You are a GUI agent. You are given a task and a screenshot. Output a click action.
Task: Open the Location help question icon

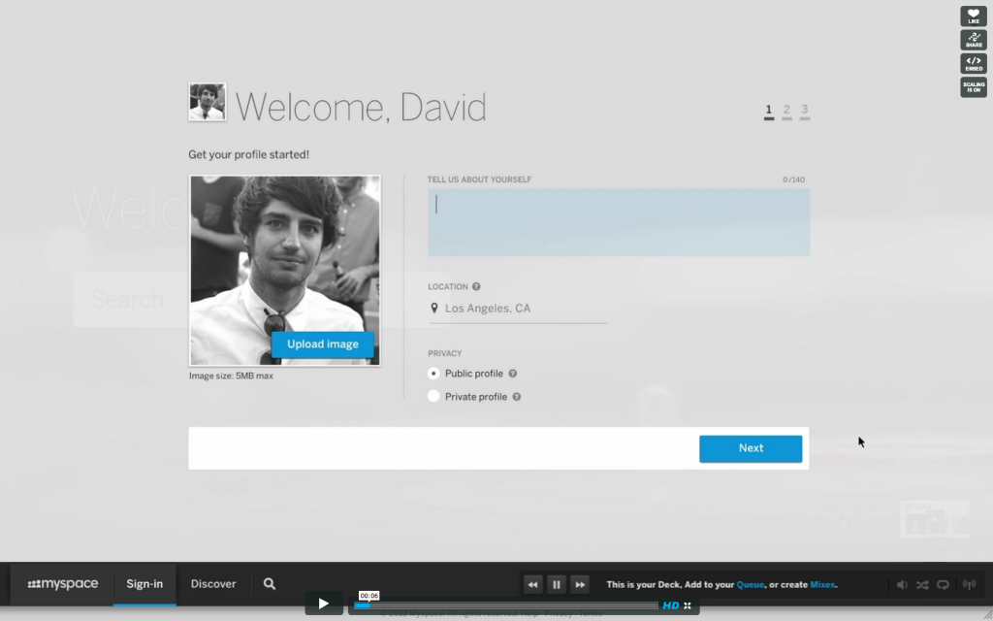[x=476, y=286]
